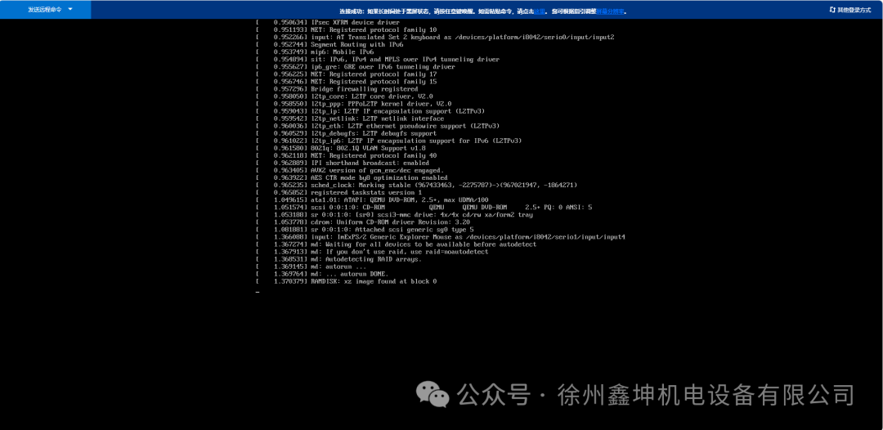Click 'NET: Registered protocol family 40' line
Screen dimensions: 883x430
pos(346,155)
